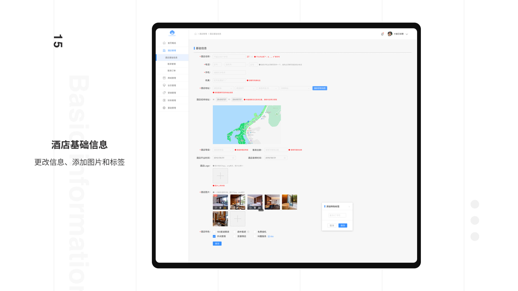Image resolution: width=518 pixels, height=291 pixels.
Task: Click the diamond icon beside 会员管理
Action: [x=164, y=85]
